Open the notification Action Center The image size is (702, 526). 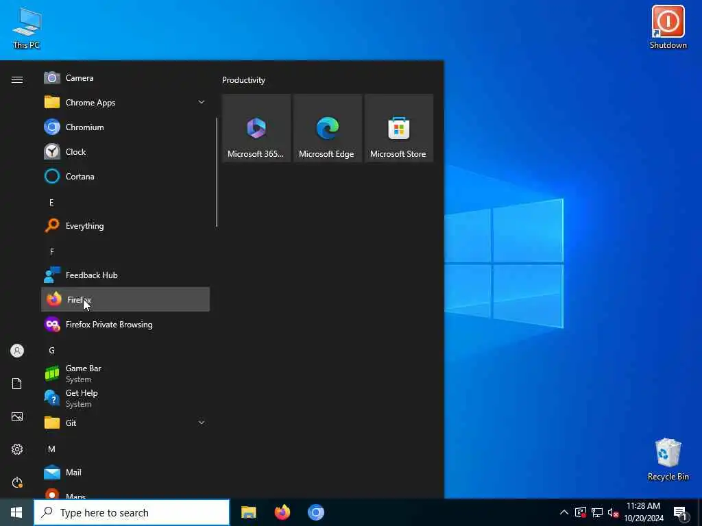click(680, 512)
